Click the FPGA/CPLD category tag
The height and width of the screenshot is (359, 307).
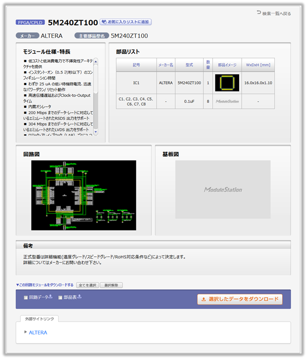pyautogui.click(x=30, y=22)
